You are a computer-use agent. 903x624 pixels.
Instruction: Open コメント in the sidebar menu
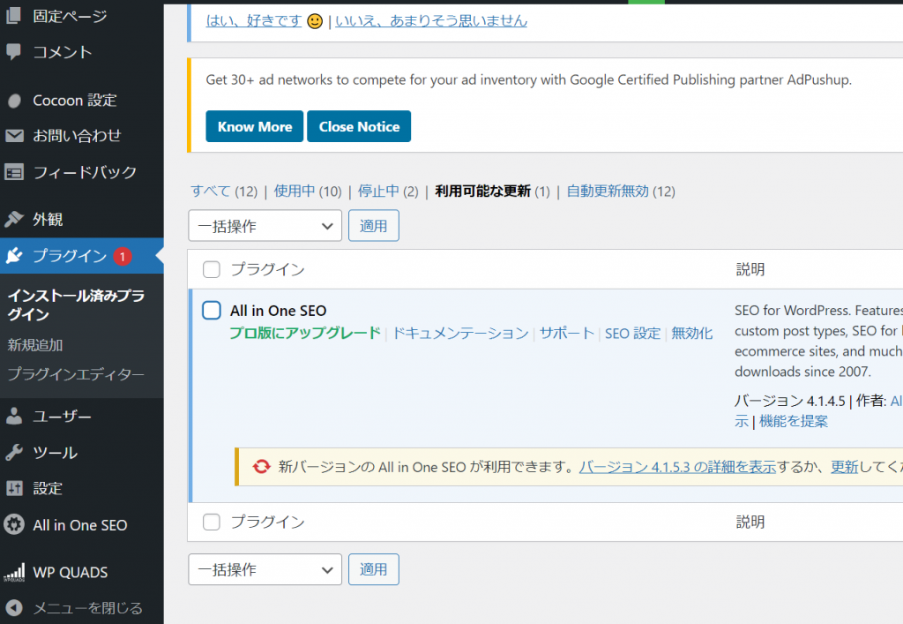pos(63,52)
